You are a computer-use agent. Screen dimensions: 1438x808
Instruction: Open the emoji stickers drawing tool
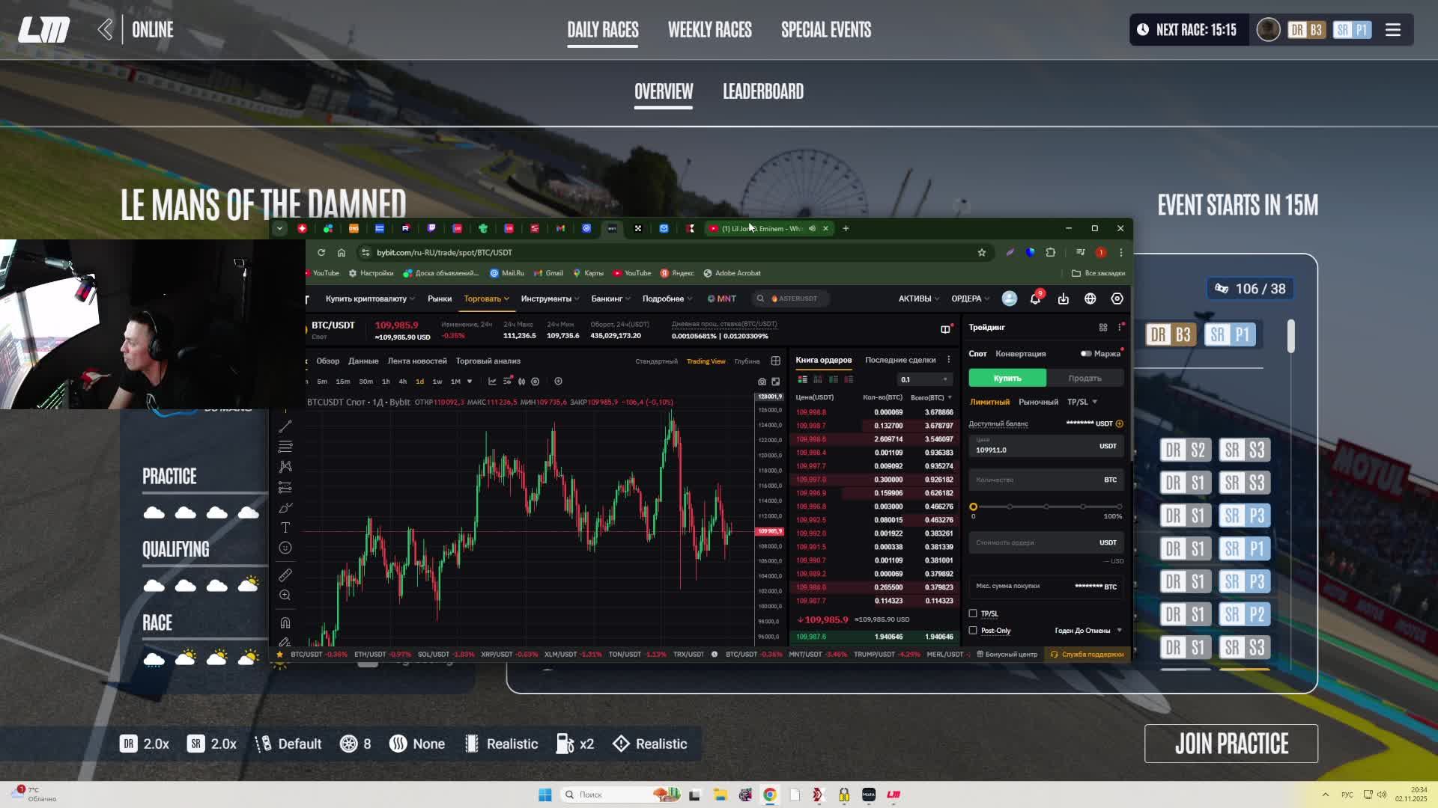point(285,547)
